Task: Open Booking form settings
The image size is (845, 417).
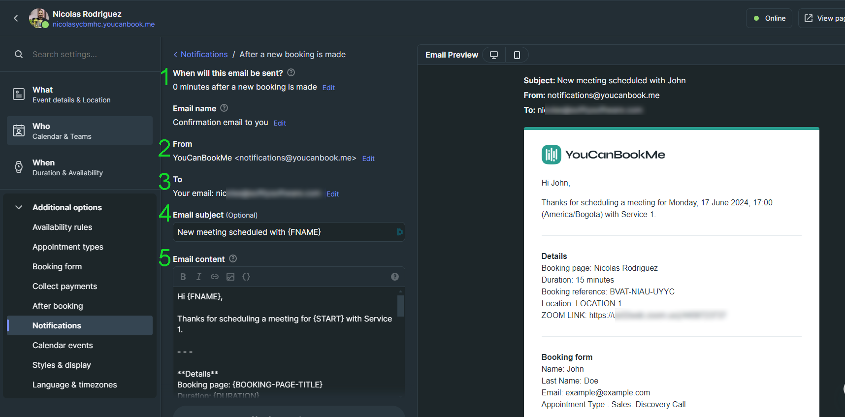Action: pos(57,266)
